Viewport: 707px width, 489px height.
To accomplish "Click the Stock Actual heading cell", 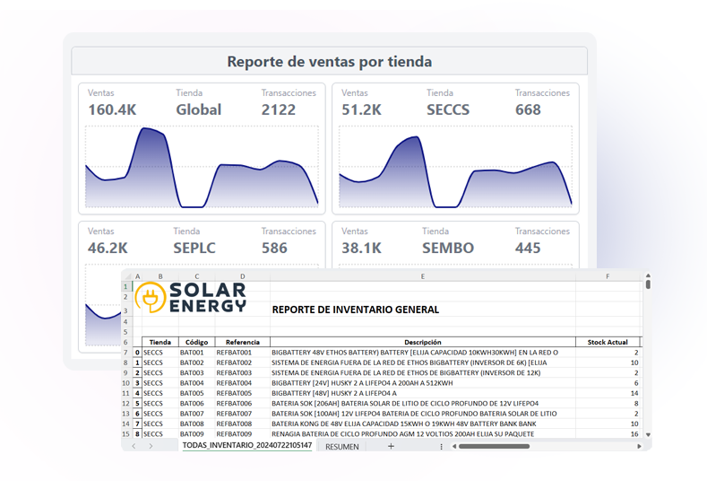I will point(608,342).
